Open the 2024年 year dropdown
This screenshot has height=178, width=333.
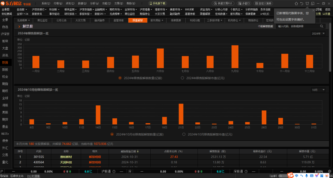pos(318,34)
